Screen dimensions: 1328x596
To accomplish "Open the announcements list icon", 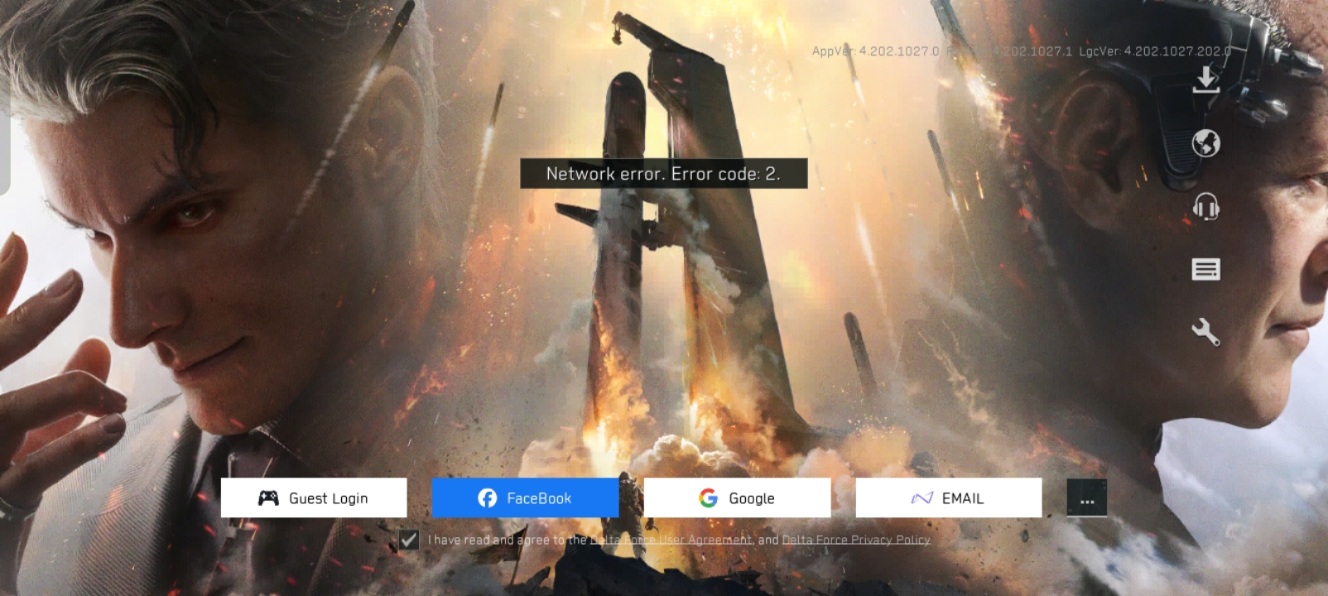I will click(x=1205, y=269).
